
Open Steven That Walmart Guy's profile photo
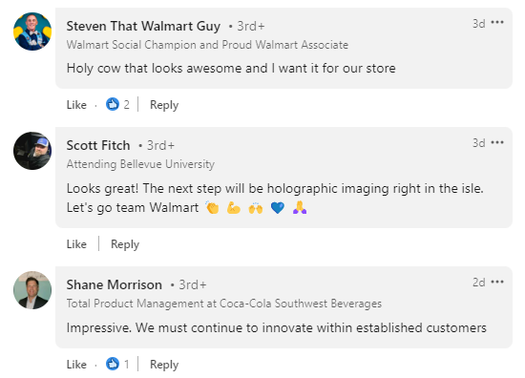pyautogui.click(x=32, y=31)
